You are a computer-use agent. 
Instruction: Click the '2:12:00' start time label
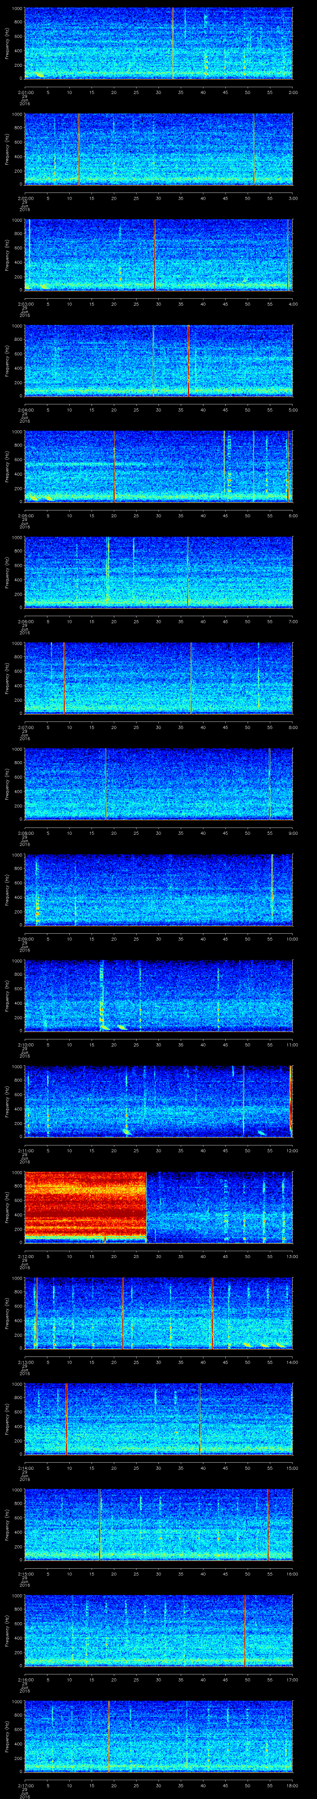(25, 1257)
